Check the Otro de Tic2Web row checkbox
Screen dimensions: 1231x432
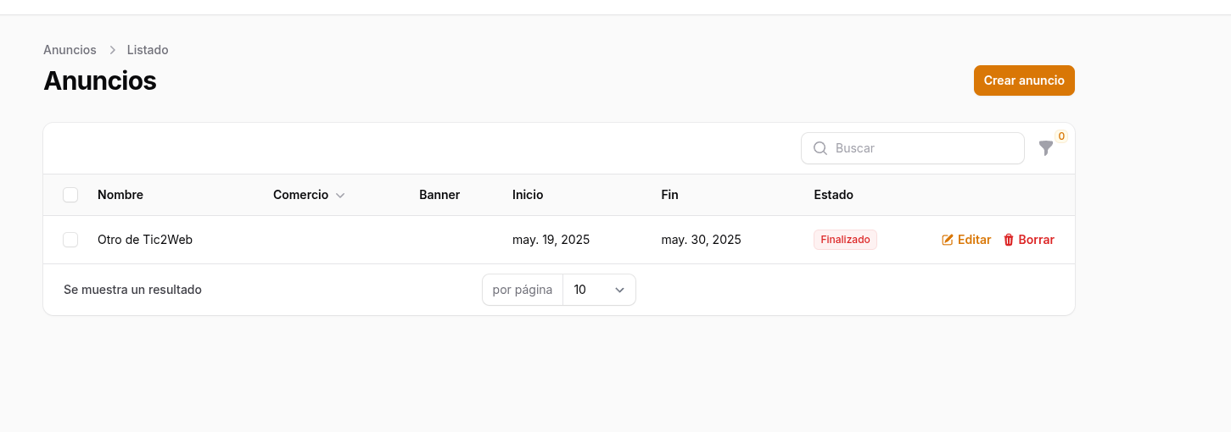pos(70,240)
